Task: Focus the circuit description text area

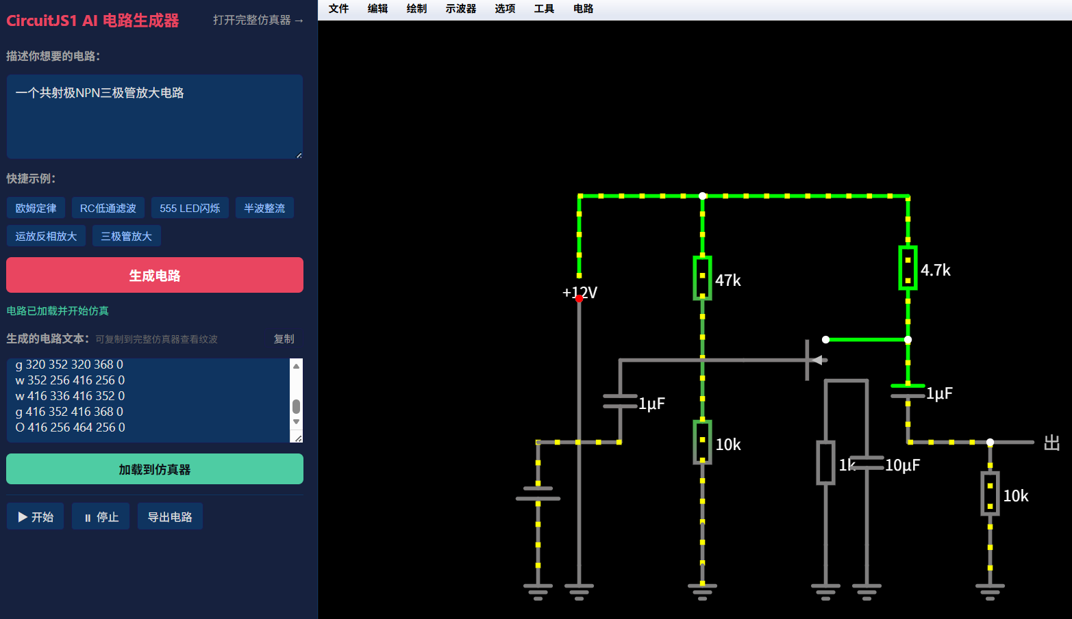Action: pos(155,117)
